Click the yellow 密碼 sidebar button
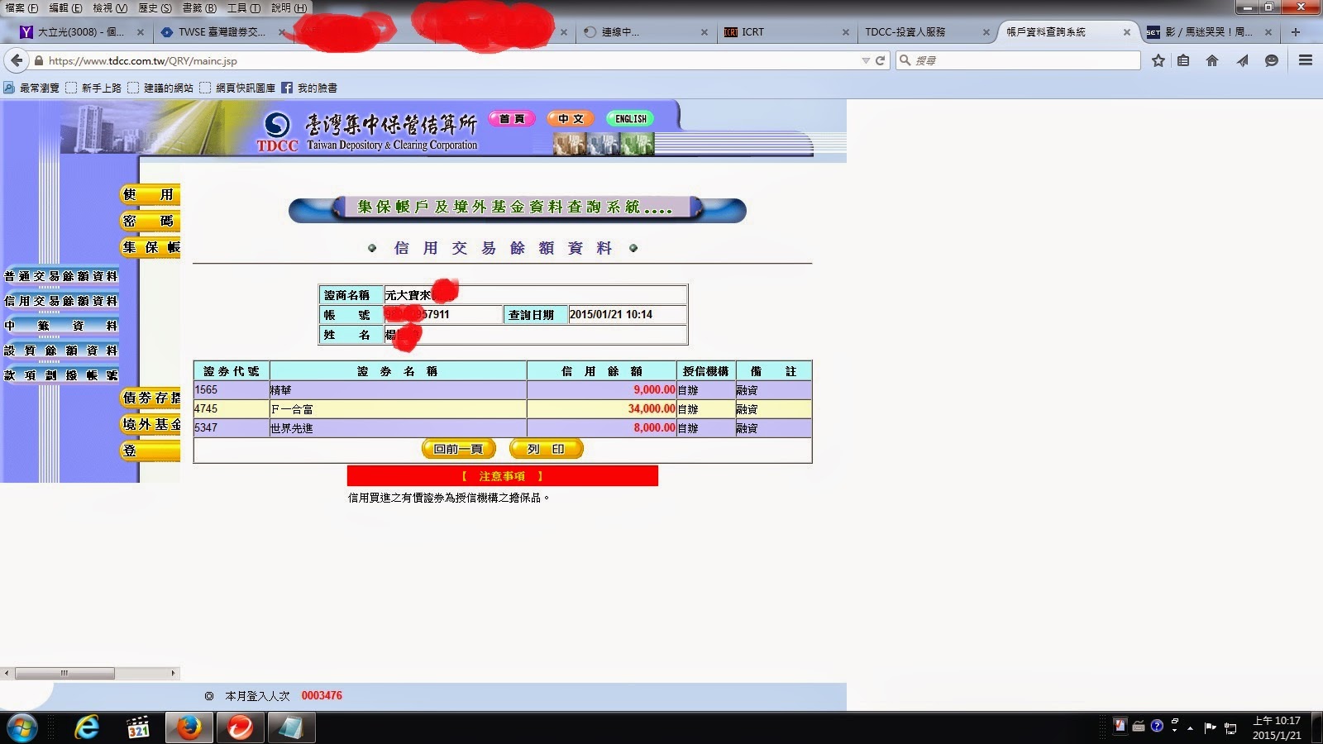1323x744 pixels. coord(150,222)
